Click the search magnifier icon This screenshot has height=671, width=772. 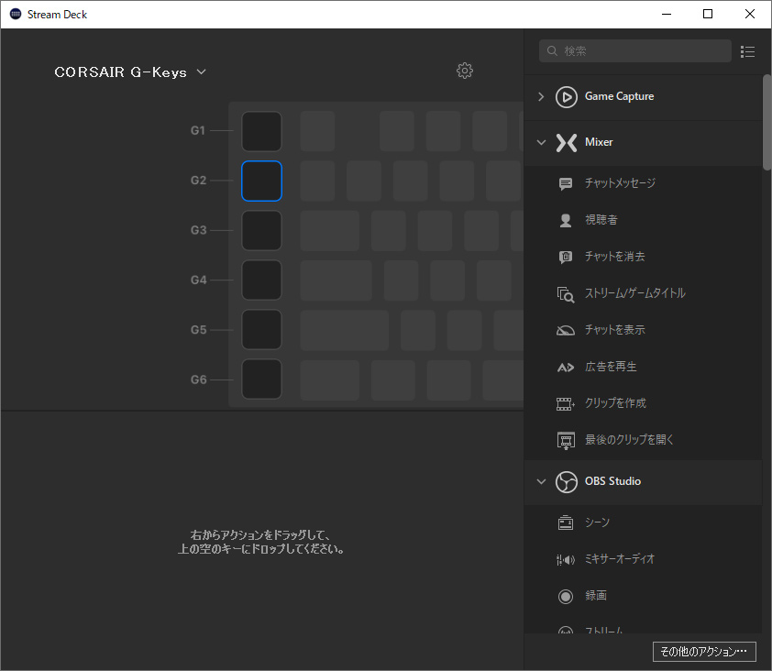point(553,50)
